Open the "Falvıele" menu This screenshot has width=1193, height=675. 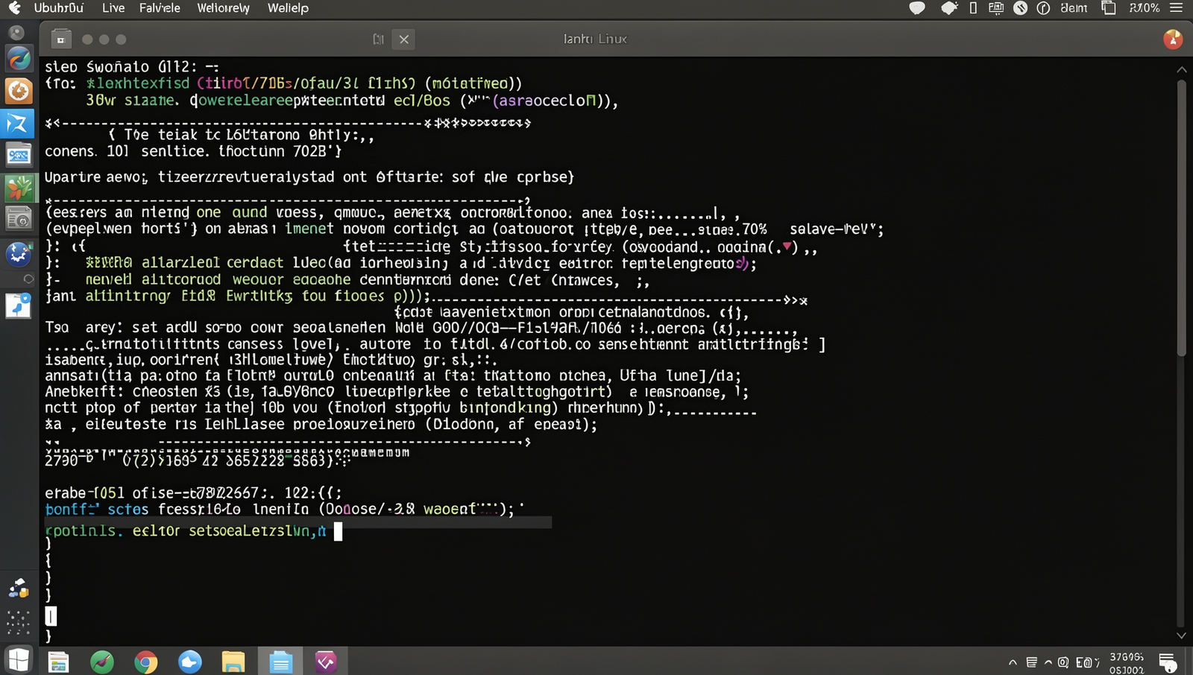coord(160,8)
